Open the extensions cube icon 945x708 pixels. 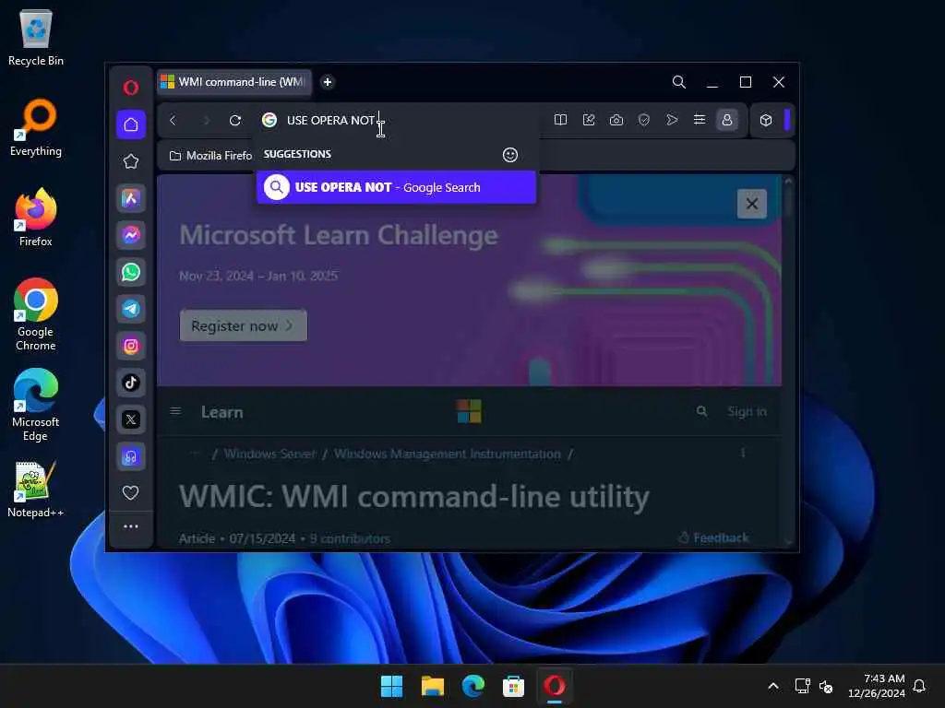(766, 120)
